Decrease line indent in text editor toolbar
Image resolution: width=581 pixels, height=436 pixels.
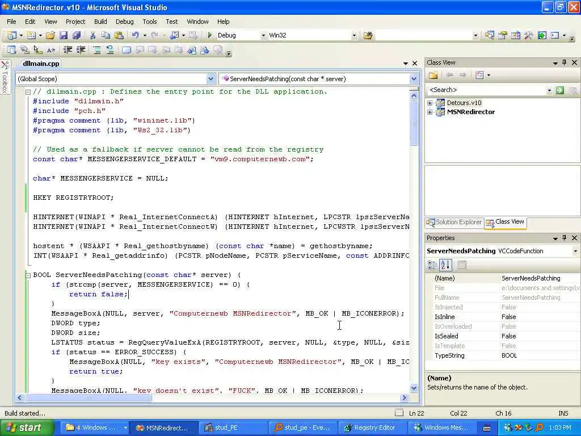68,50
